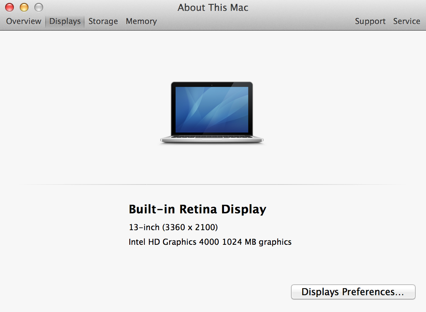
Task: Select the Intel HD Graphics 4000 line
Action: click(210, 242)
